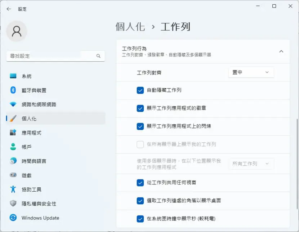The image size is (299, 232).
Task: Open 協助工具 settings category
Action: [56, 189]
